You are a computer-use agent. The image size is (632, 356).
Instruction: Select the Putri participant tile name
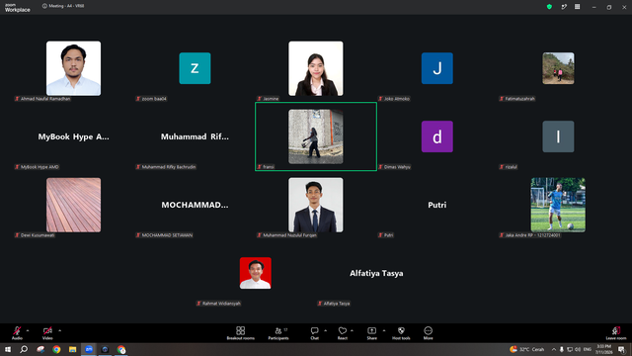(x=436, y=205)
